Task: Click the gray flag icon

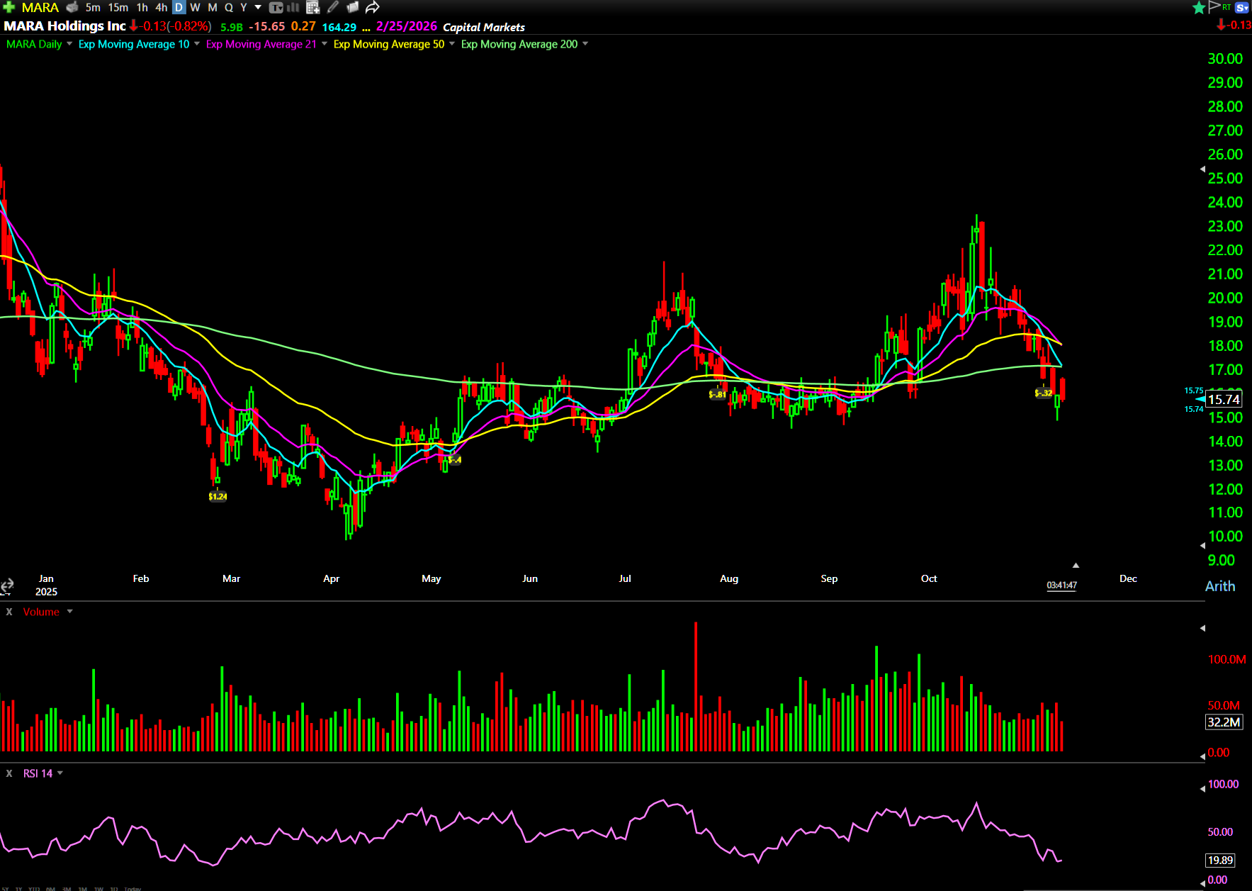Action: coord(1214,7)
